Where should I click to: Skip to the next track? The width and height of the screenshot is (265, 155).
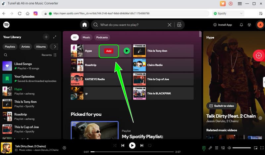click(142, 145)
